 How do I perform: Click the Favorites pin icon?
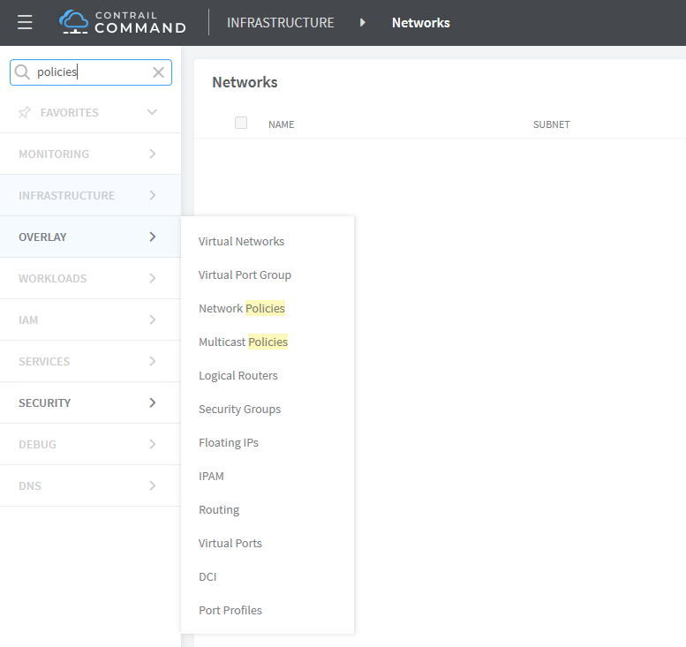pos(25,112)
